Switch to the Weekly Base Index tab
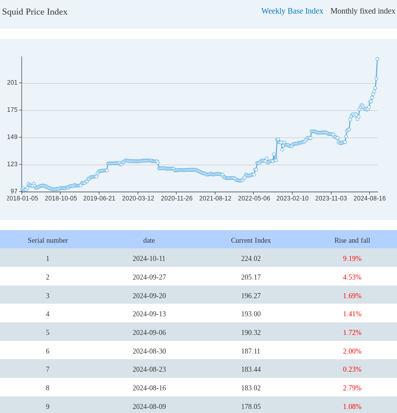 pos(292,11)
